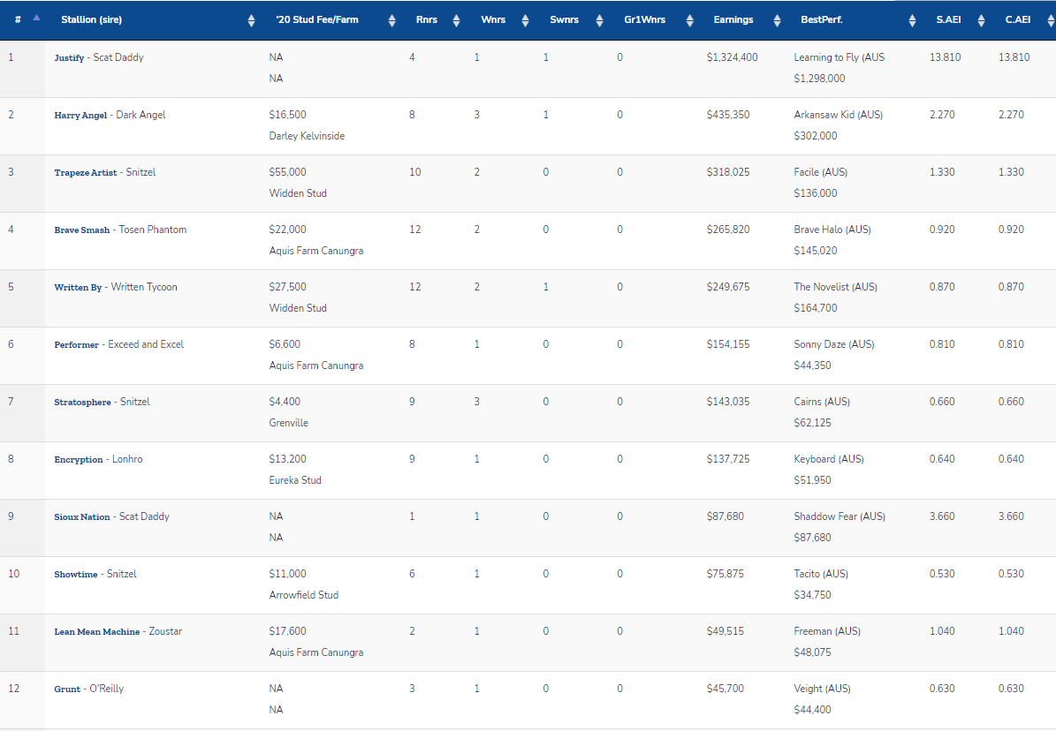Screen dimensions: 1056x731
Task: Click the Earnings column header
Action: [x=733, y=19]
